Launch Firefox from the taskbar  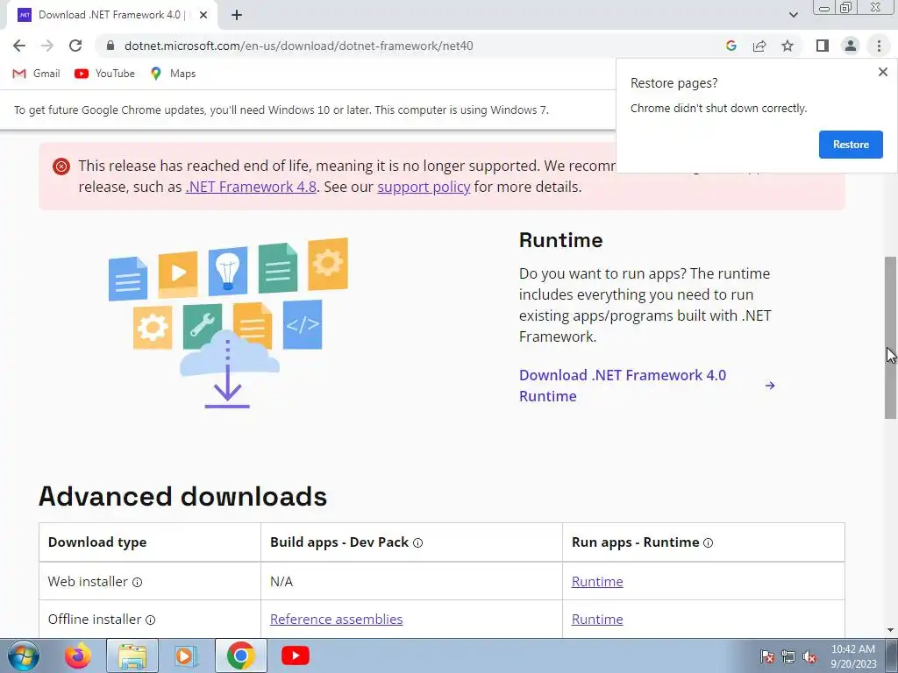click(x=77, y=655)
